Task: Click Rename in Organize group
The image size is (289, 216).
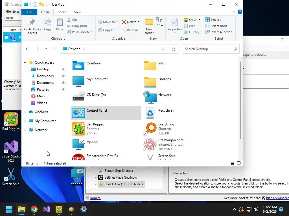Action: tap(130, 30)
